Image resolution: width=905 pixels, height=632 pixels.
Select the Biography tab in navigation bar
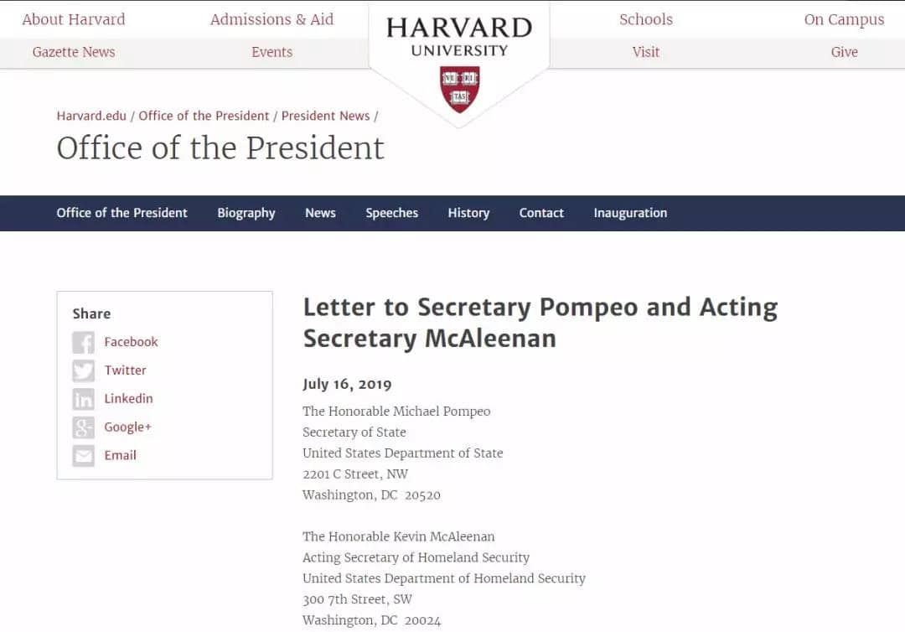click(246, 213)
